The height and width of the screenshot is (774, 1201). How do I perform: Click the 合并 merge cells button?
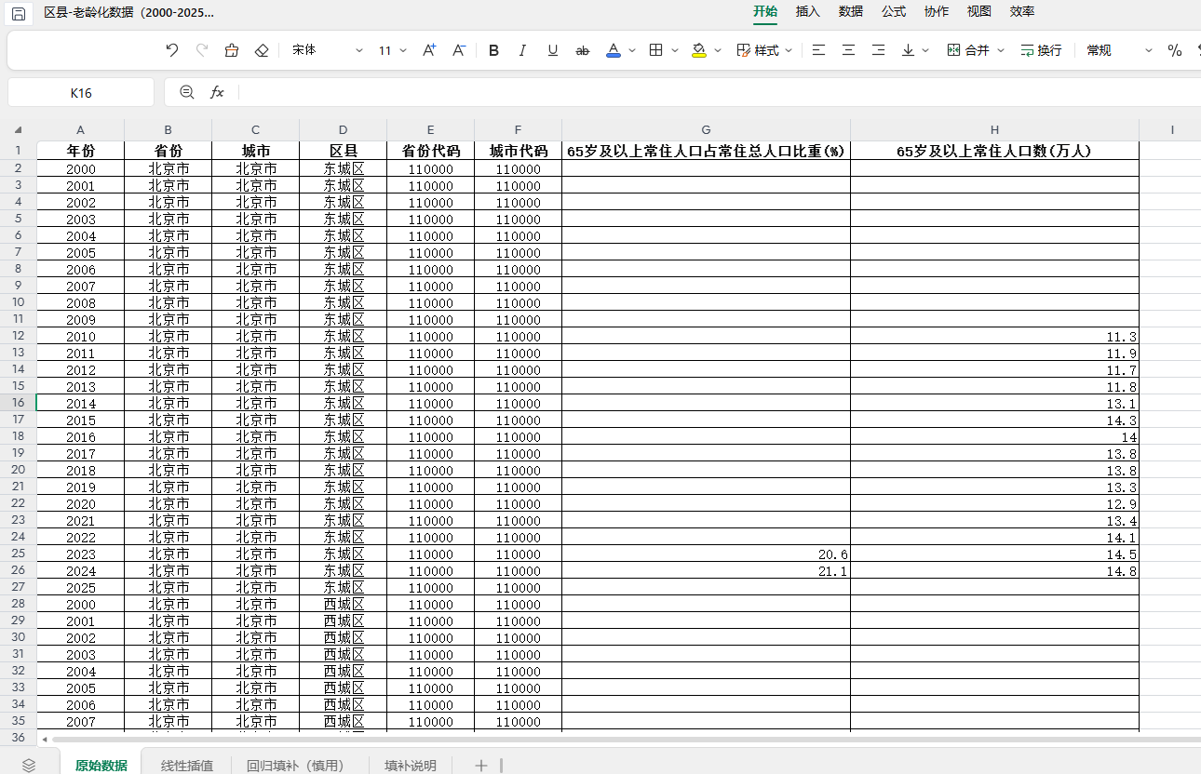(976, 50)
